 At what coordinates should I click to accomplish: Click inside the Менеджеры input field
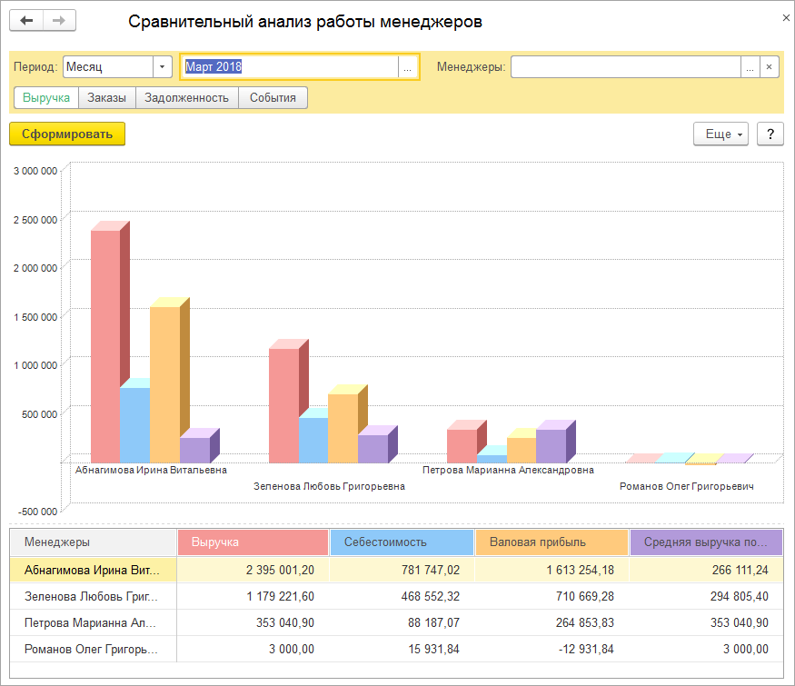click(x=625, y=67)
